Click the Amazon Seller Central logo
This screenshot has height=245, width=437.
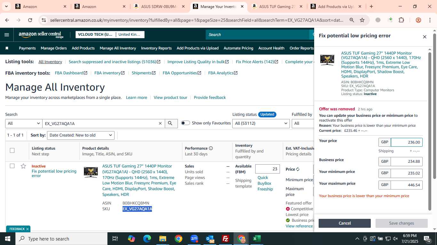pos(41,35)
